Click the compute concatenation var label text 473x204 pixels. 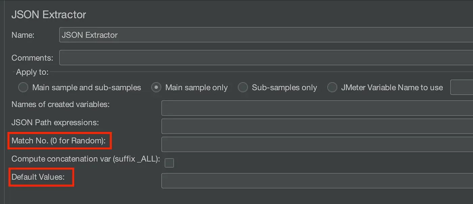pos(85,159)
